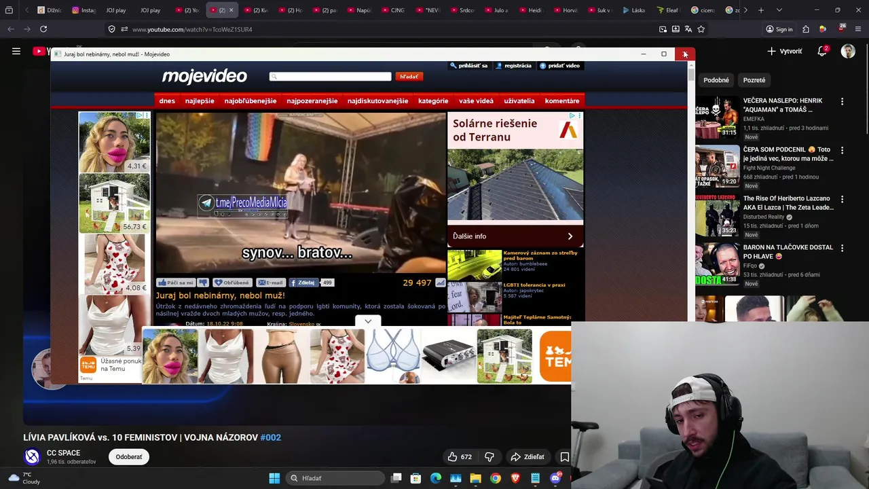
Task: Click the hľadať search button on Mojevideo
Action: (409, 77)
